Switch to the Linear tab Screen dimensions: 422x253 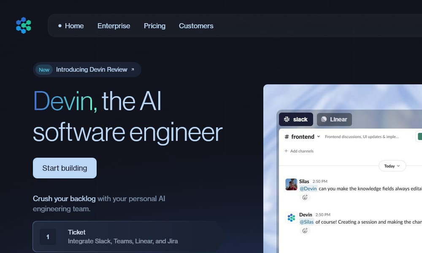pos(334,119)
